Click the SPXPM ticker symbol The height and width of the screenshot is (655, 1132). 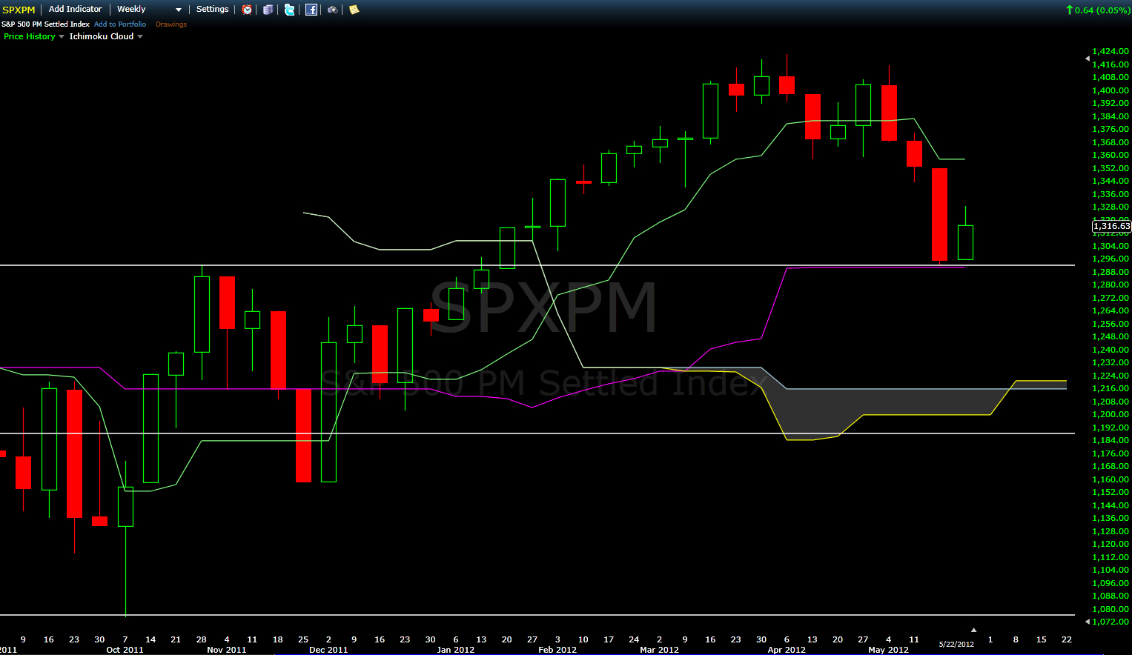click(x=19, y=10)
